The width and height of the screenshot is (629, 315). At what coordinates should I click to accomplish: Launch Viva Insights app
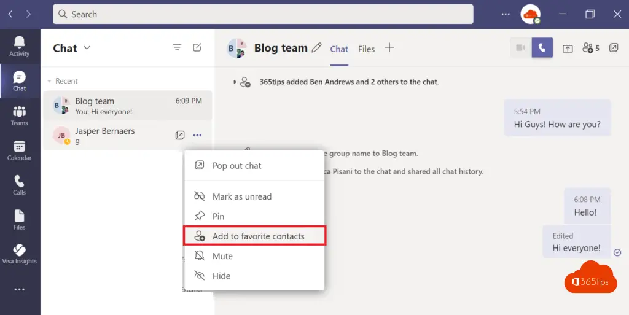pos(19,254)
